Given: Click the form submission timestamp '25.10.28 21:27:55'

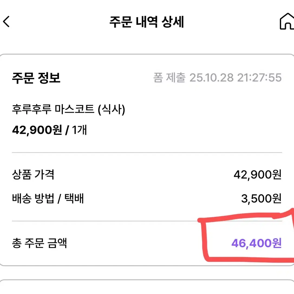Looking at the screenshot, I should click(x=236, y=78).
